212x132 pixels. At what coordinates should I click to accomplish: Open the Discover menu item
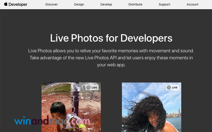pyautogui.click(x=51, y=5)
